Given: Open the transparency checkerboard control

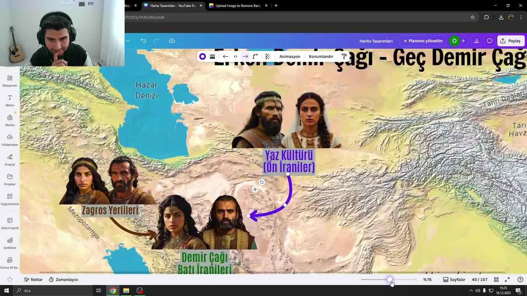Looking at the screenshot, I should [268, 57].
